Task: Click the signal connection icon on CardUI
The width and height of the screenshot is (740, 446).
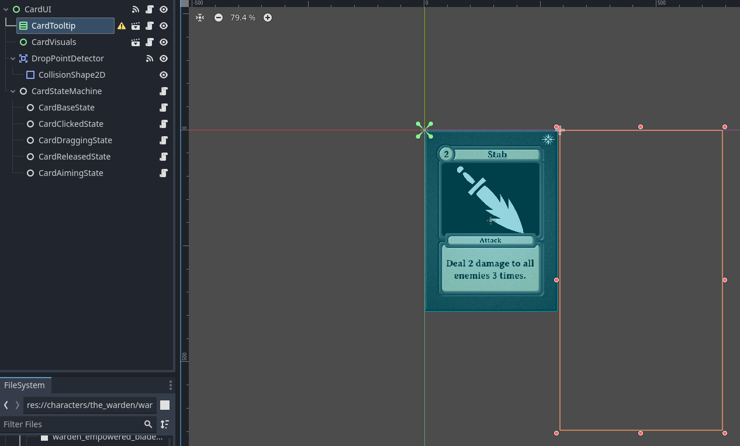Action: point(136,9)
